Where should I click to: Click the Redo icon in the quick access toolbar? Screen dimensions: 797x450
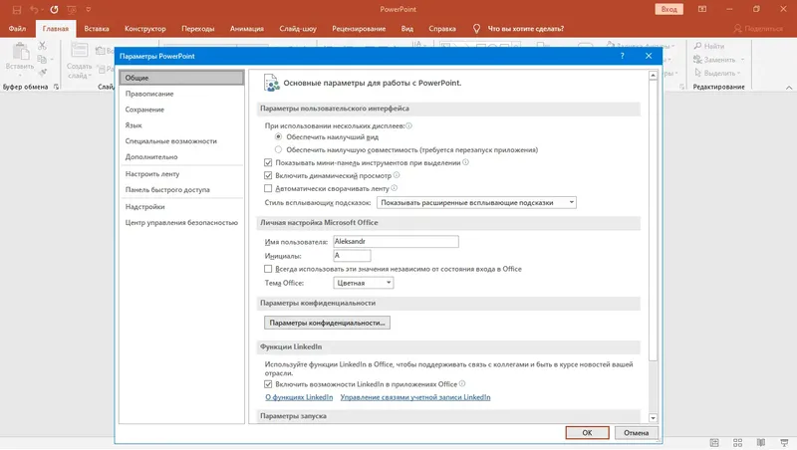point(54,9)
